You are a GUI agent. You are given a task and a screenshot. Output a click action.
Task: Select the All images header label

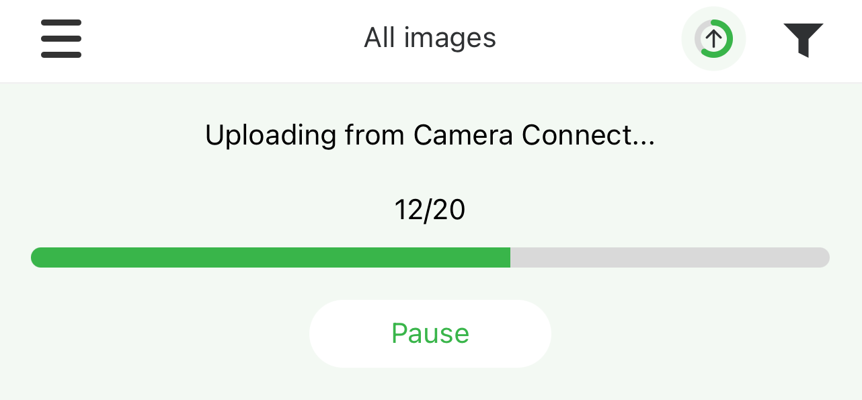[430, 38]
